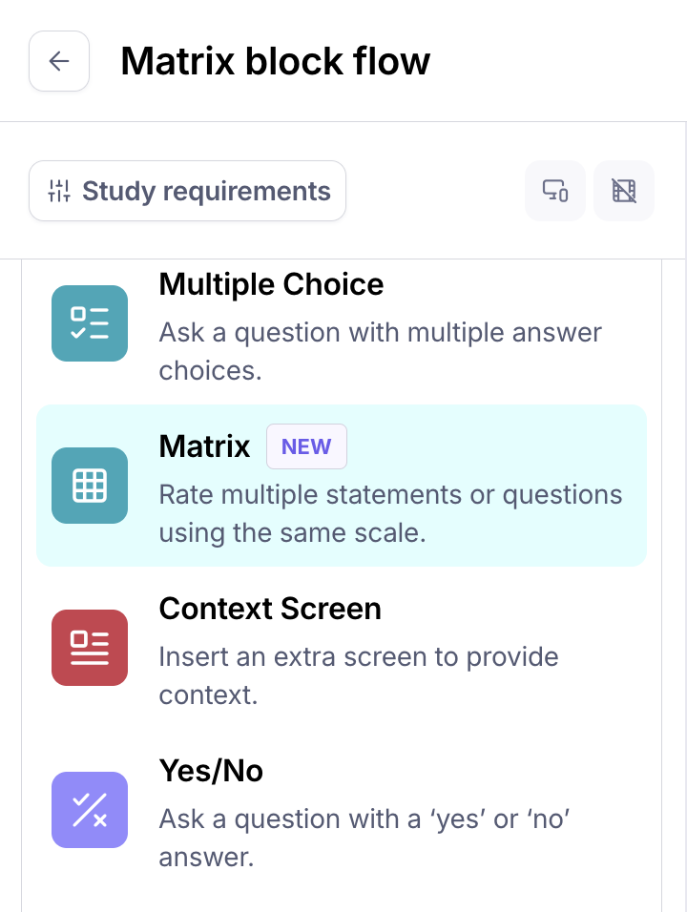Image resolution: width=687 pixels, height=912 pixels.
Task: Select the red Context Screen icon
Action: click(x=90, y=648)
